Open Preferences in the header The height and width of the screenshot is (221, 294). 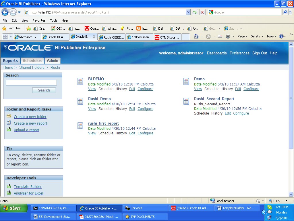click(239, 53)
